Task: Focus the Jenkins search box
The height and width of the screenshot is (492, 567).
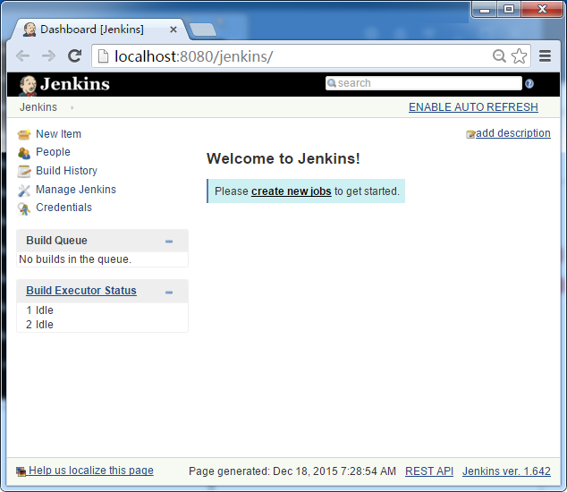Action: click(x=423, y=83)
